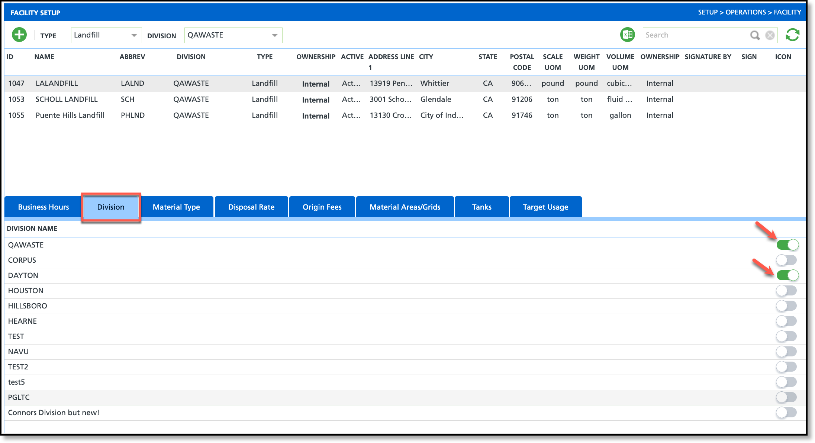Sort by the NAME column header
This screenshot has width=815, height=443.
(x=44, y=57)
